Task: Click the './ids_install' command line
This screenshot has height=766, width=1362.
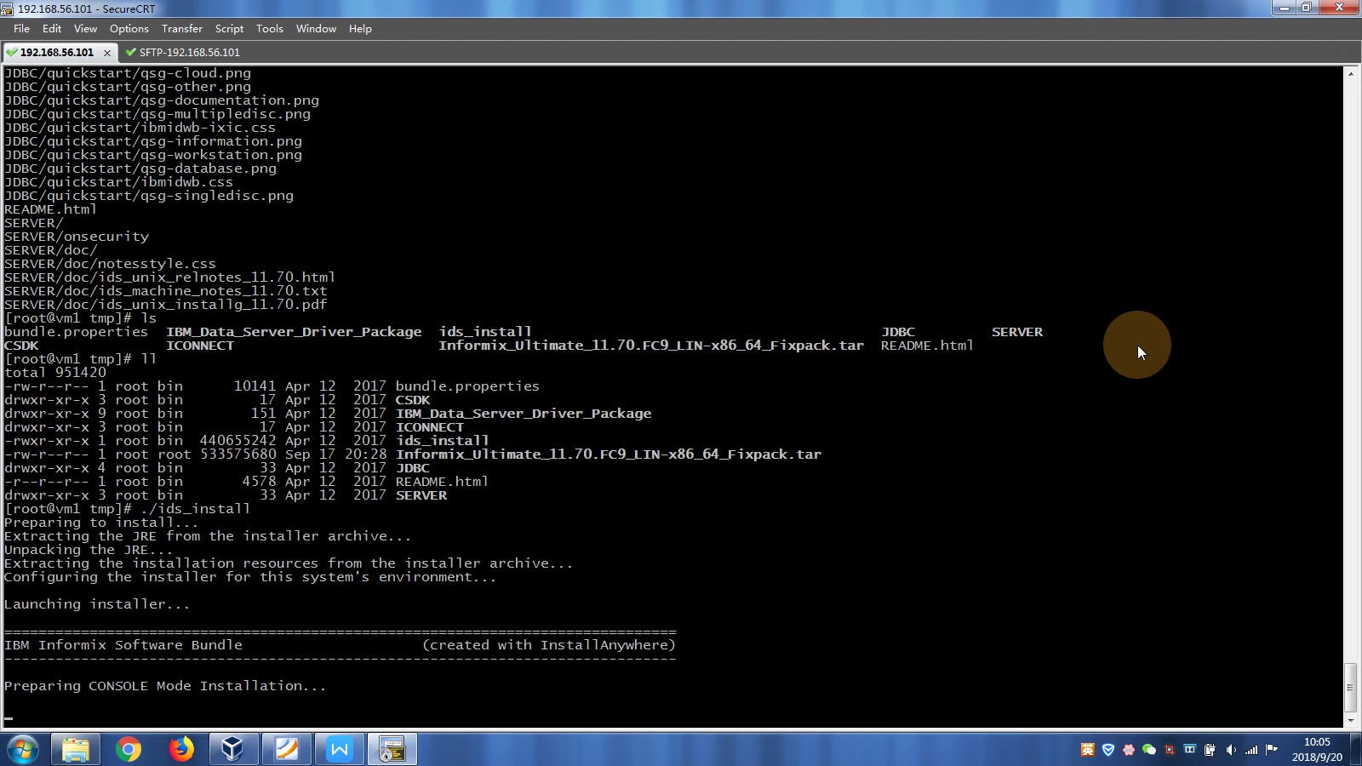Action: point(196,509)
